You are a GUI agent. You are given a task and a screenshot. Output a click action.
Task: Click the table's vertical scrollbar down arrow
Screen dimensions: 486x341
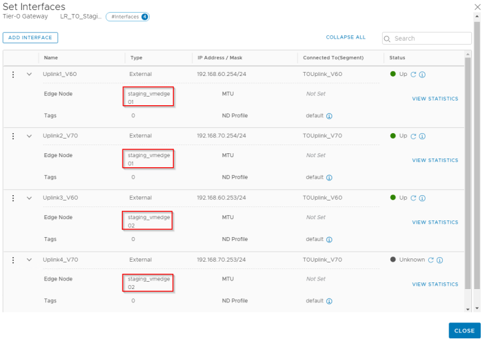pyautogui.click(x=467, y=308)
